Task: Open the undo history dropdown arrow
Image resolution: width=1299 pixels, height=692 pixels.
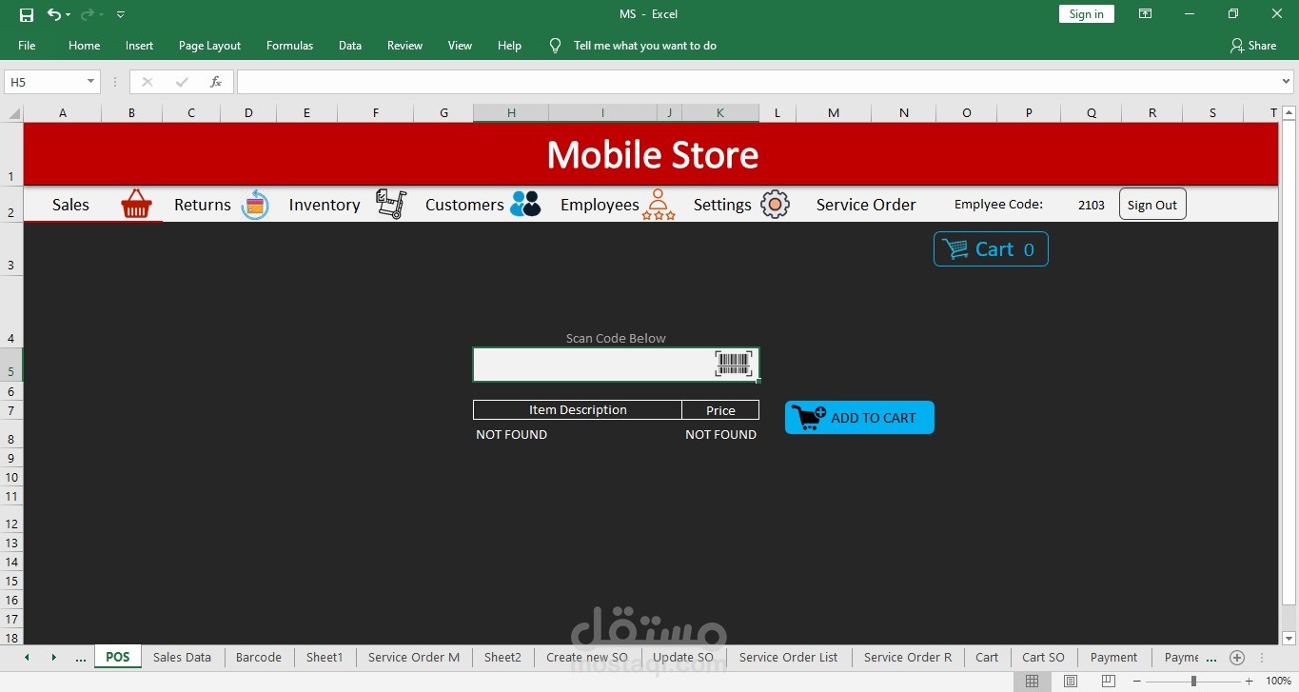Action: (x=68, y=14)
